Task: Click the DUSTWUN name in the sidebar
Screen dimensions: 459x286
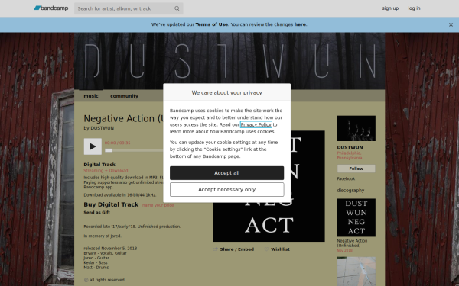Action: coord(350,147)
